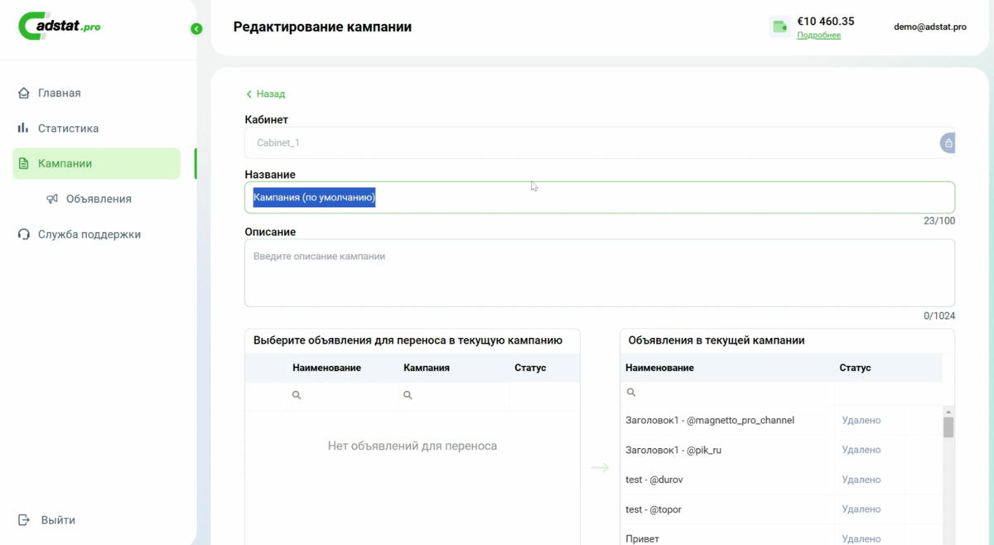Click search icon in current campaign table
Screen dimensions: 994x545
(x=631, y=393)
